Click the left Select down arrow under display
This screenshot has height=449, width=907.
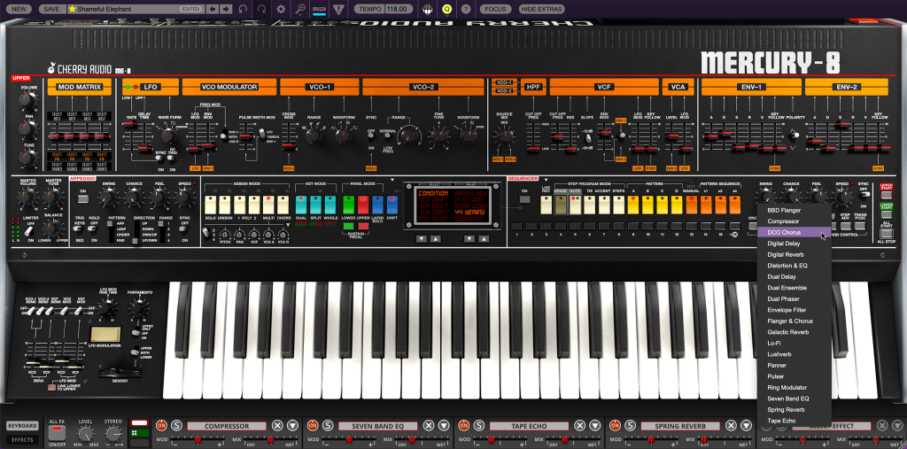click(x=422, y=238)
